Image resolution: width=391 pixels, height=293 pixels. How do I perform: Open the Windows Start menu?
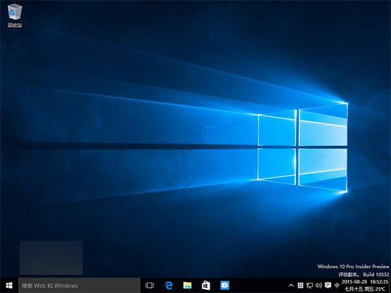(x=9, y=285)
